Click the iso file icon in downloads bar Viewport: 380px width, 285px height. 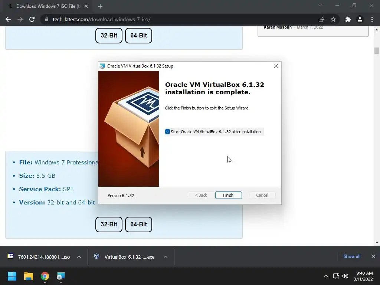(x=10, y=256)
